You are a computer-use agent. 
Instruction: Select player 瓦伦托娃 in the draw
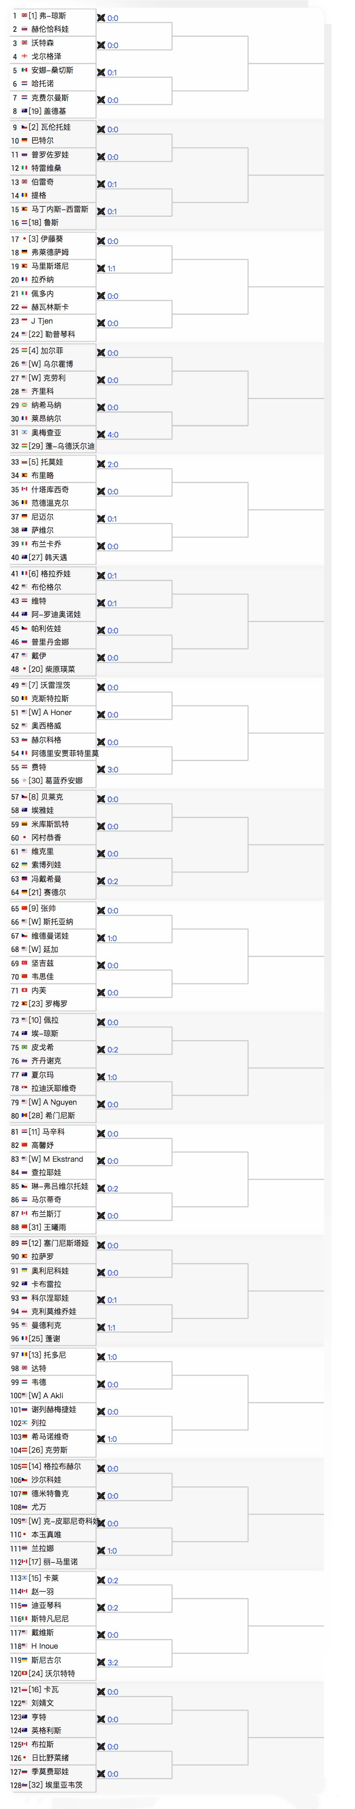click(x=56, y=127)
